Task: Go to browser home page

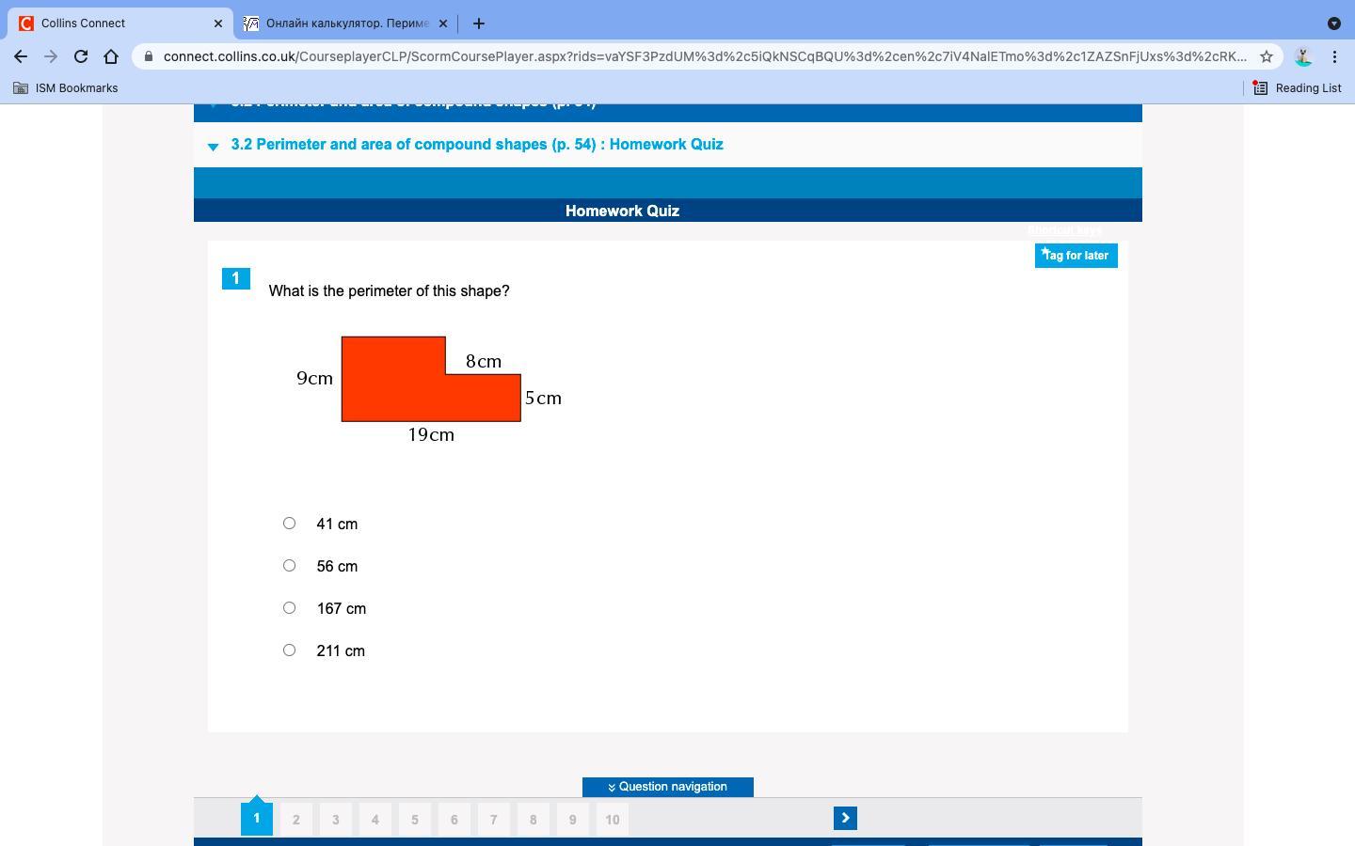Action: coord(111,56)
